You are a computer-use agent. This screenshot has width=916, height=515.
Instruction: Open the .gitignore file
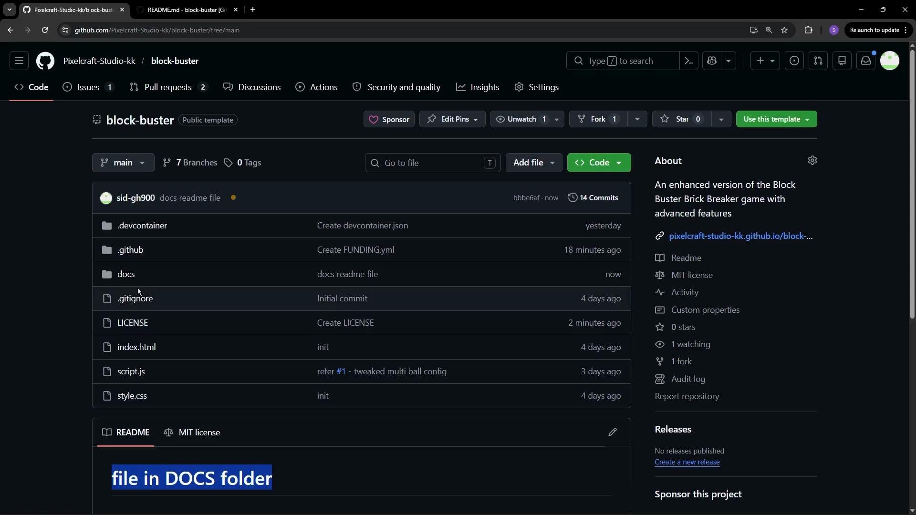tap(135, 299)
